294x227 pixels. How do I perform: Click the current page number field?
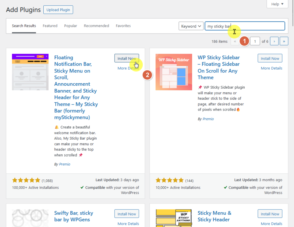pyautogui.click(x=255, y=41)
